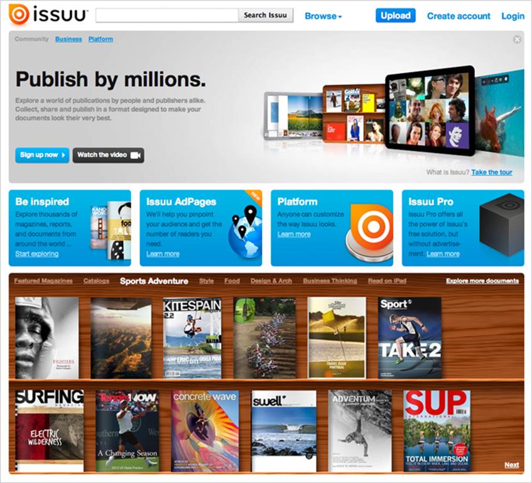Select the Design & Arch shelf tab

(271, 281)
